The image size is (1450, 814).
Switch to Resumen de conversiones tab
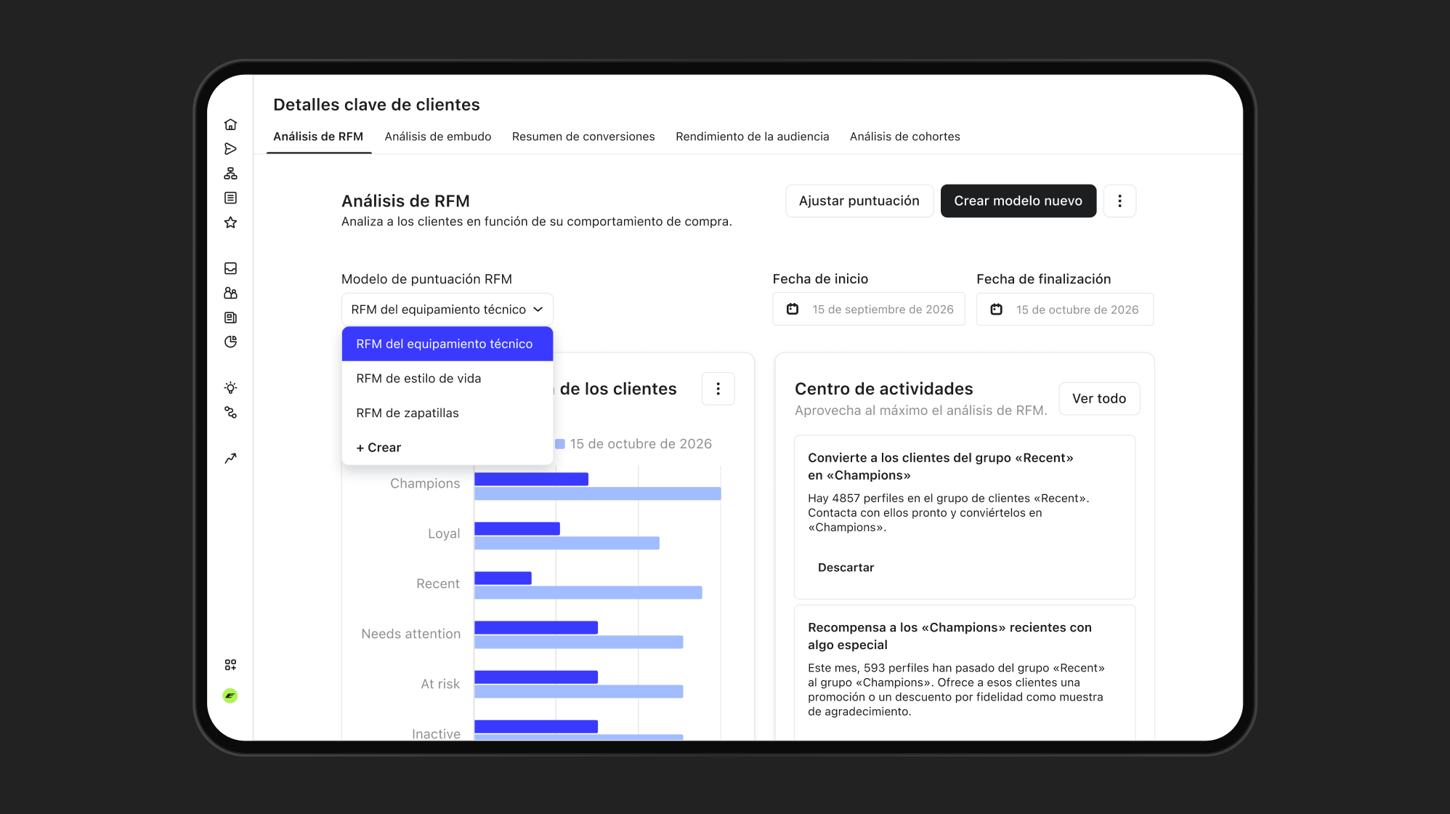coord(583,137)
